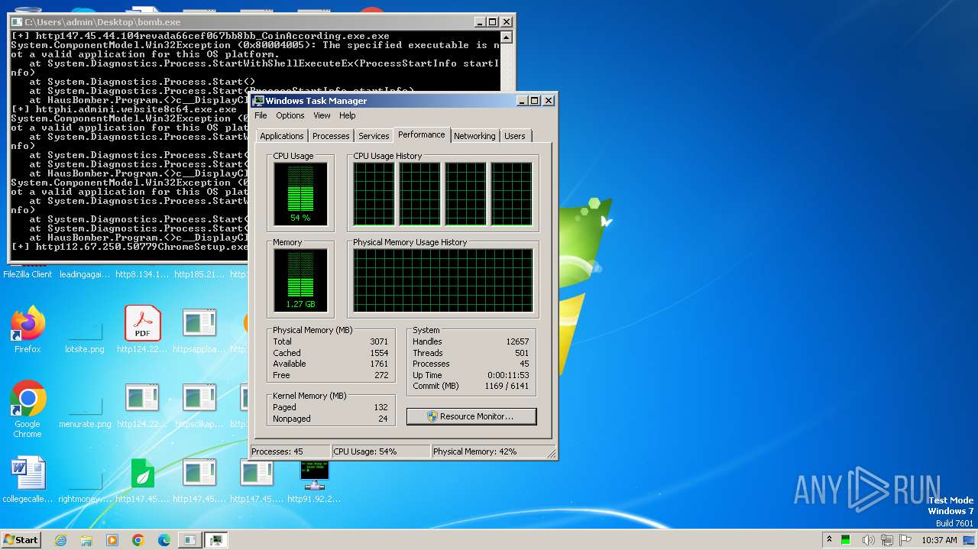Click the 10:37 AM taskbar clock
The height and width of the screenshot is (550, 978).
point(939,540)
